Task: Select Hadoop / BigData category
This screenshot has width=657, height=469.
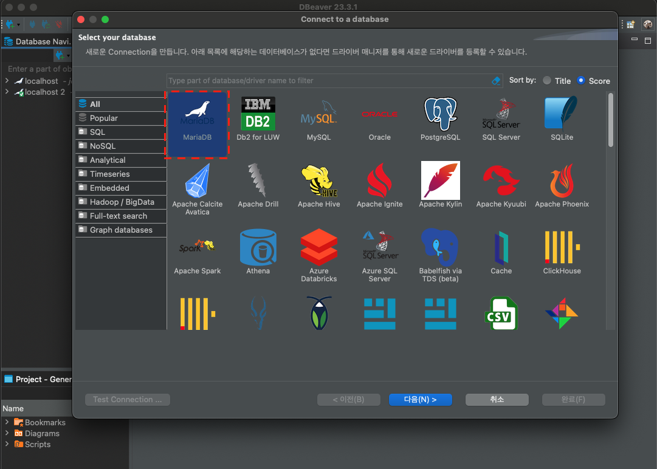Action: click(121, 202)
